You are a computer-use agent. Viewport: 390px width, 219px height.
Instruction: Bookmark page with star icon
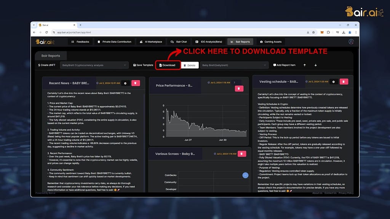[313, 32]
